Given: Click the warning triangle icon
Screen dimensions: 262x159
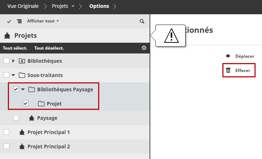Looking at the screenshot, I should (x=171, y=35).
